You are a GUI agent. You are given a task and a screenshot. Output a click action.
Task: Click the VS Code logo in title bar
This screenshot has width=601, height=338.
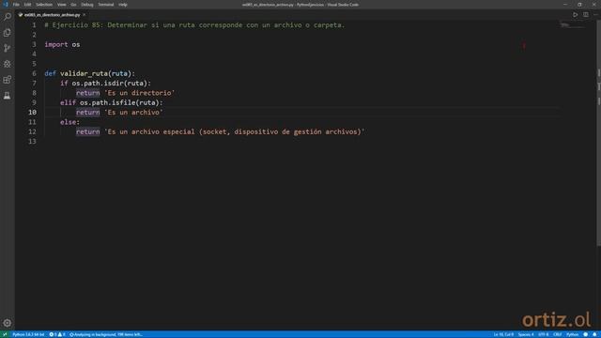[6, 5]
